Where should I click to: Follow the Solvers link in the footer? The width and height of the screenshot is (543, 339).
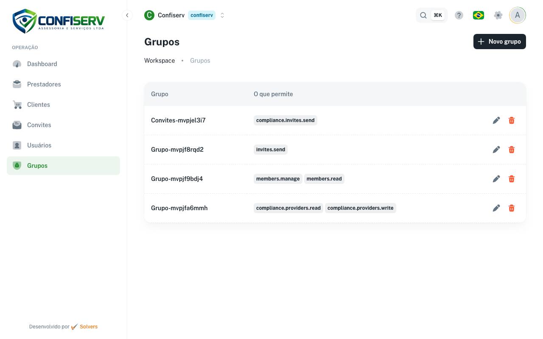89,327
